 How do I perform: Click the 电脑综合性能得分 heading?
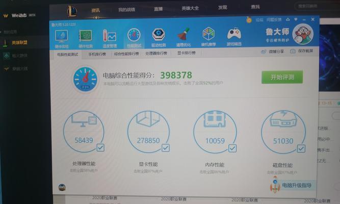pos(129,75)
